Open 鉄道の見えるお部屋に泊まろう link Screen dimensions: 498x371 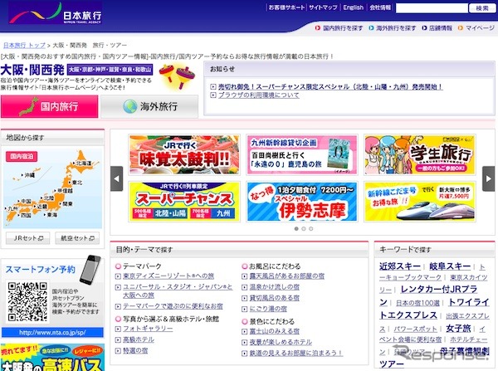pos(296,353)
